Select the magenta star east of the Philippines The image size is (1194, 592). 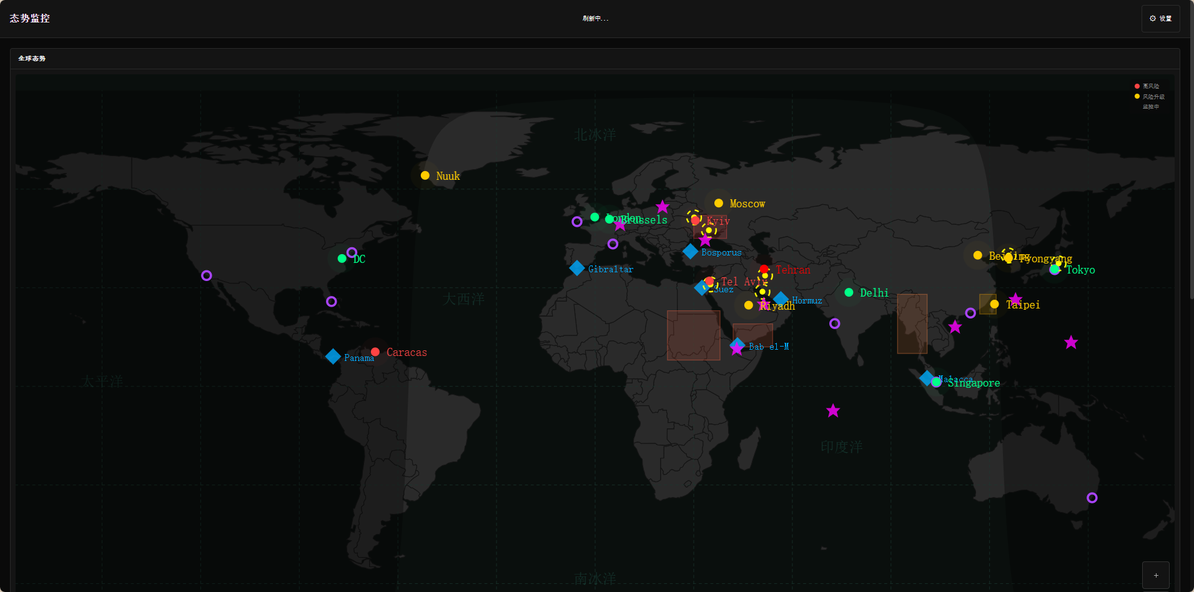1071,342
